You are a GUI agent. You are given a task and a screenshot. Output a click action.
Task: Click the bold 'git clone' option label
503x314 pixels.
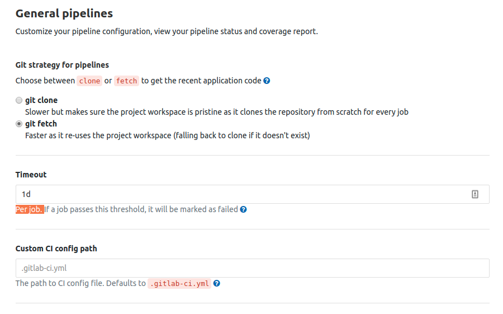[x=41, y=100]
